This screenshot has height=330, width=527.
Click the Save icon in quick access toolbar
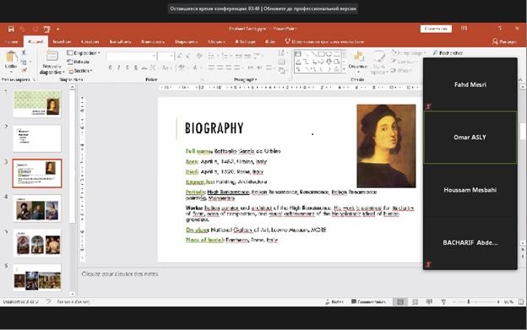tap(11, 30)
